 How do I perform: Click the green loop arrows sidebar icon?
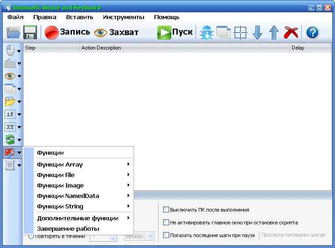point(10,140)
